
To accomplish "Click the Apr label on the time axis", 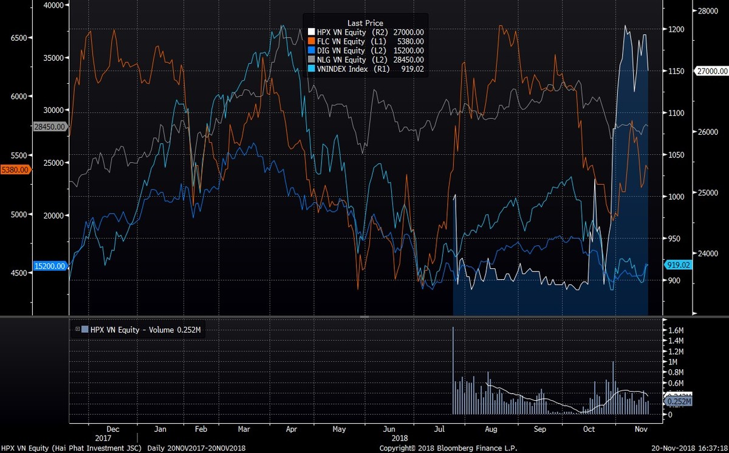I will pos(290,429).
